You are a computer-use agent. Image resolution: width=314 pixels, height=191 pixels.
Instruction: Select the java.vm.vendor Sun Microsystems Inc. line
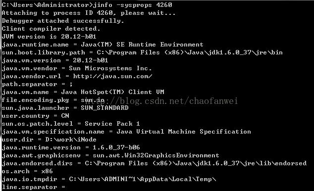click(x=77, y=68)
